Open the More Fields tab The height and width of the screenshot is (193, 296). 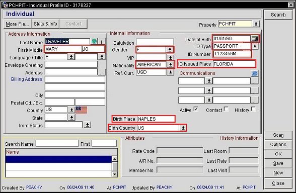pyautogui.click(x=17, y=24)
